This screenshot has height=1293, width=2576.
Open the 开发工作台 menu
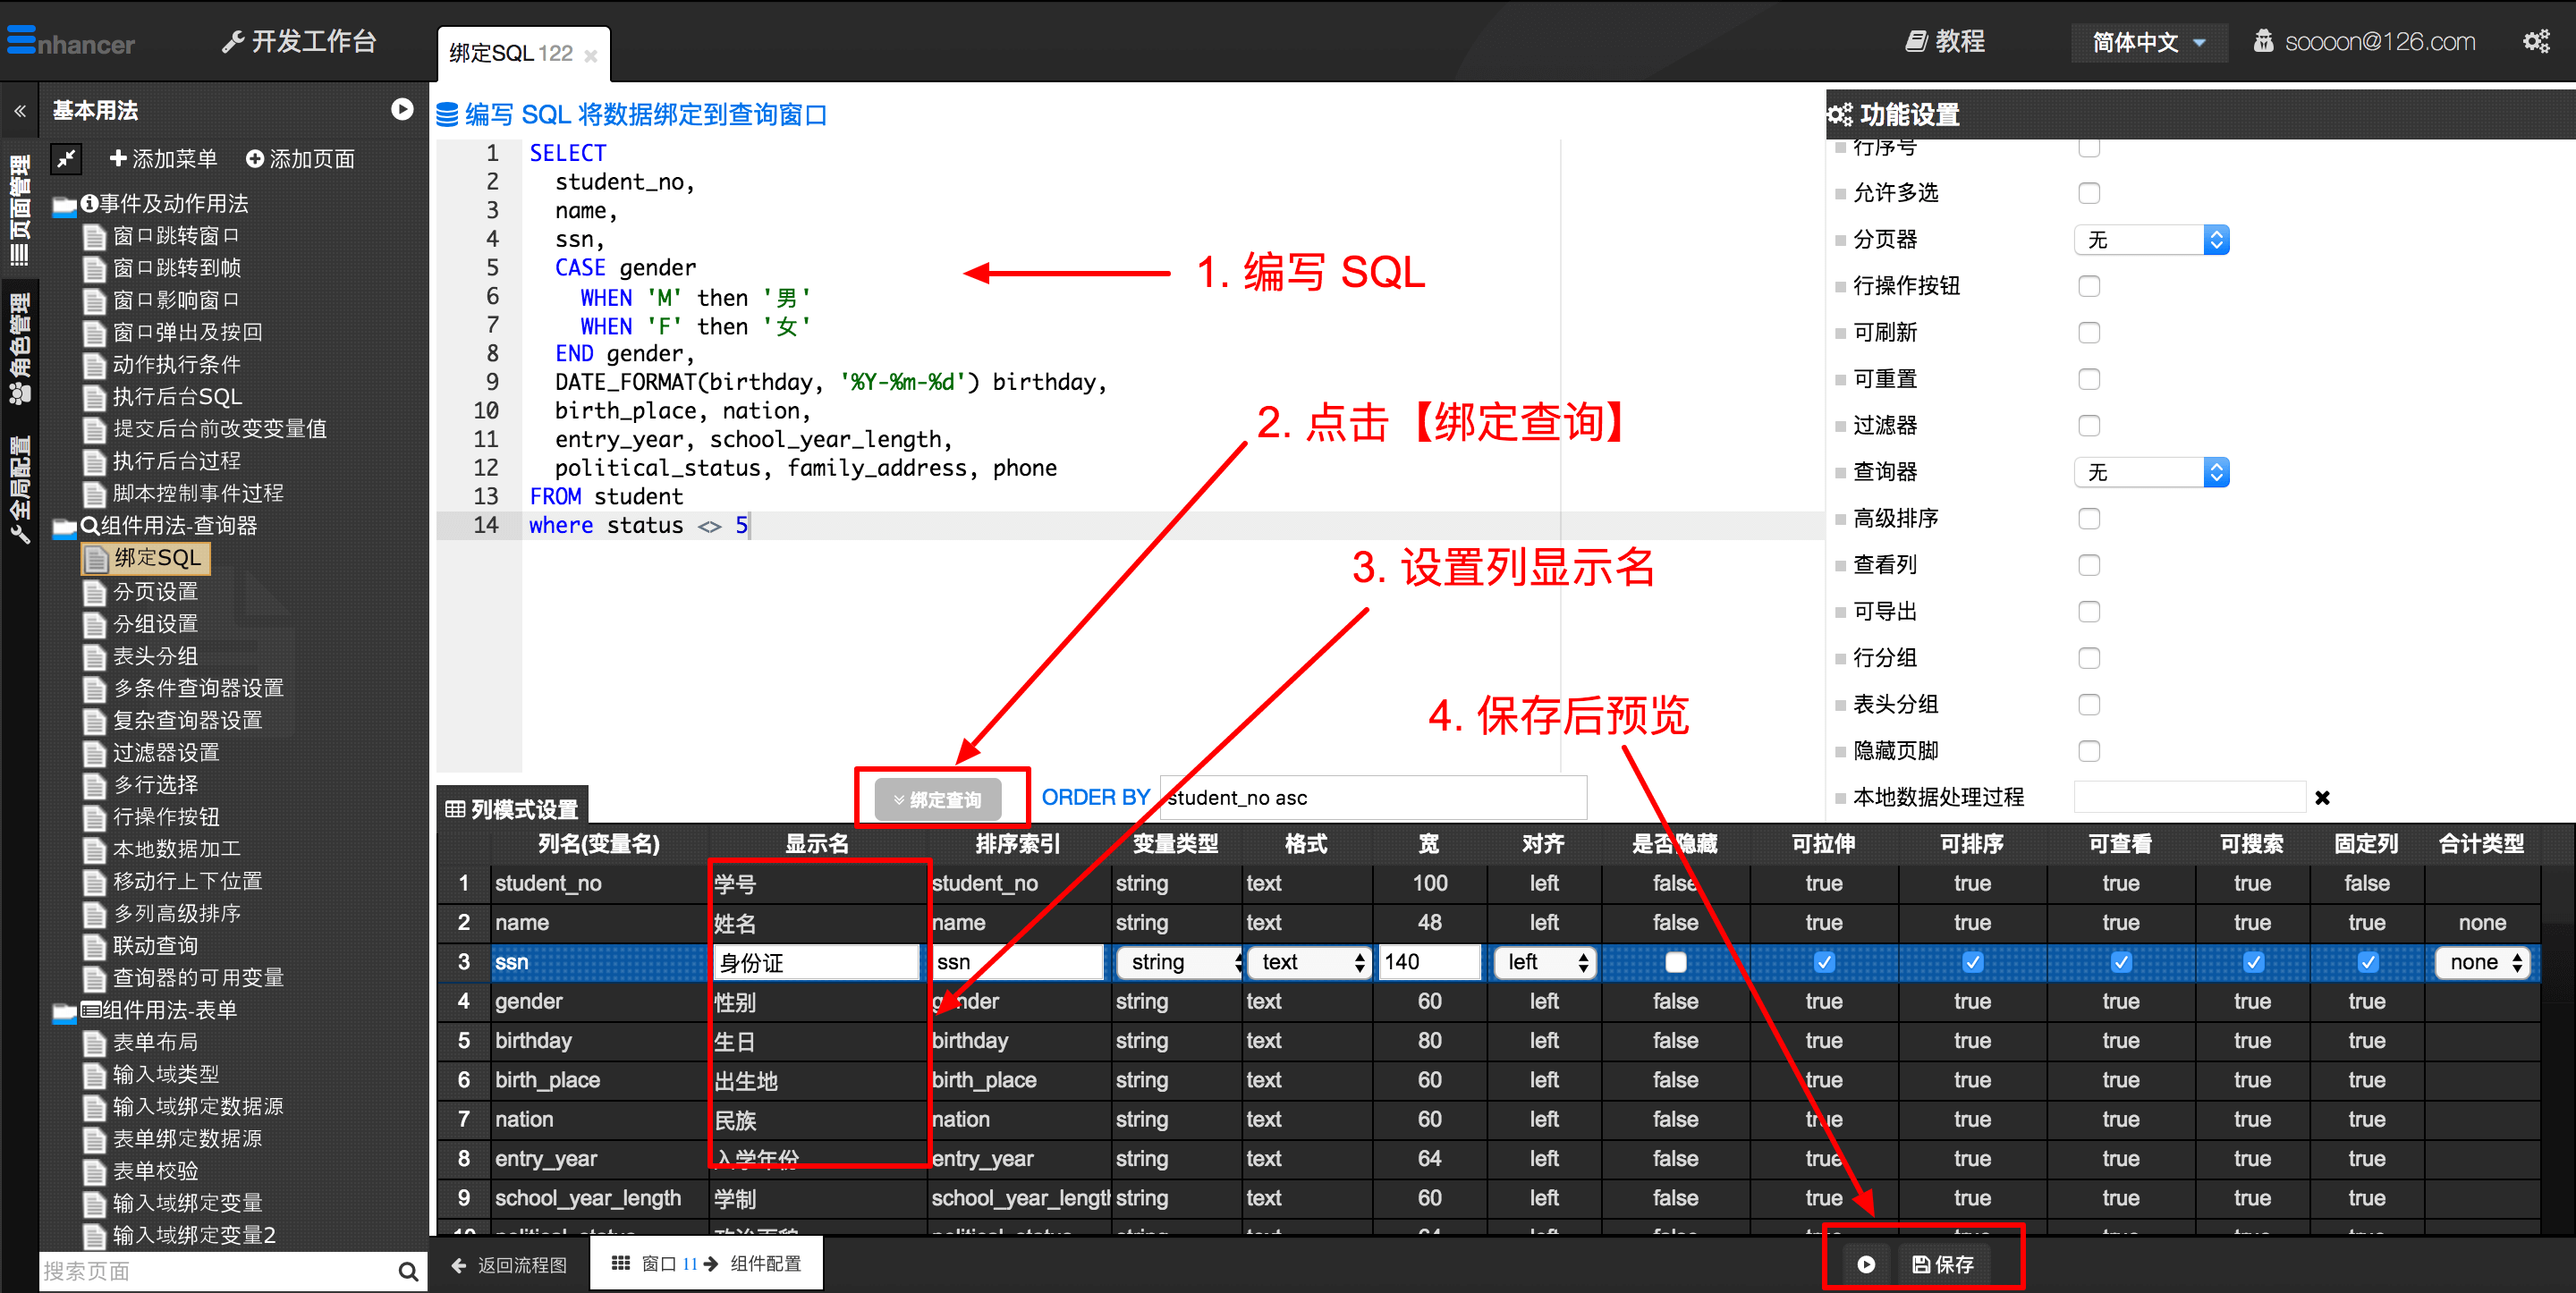299,41
